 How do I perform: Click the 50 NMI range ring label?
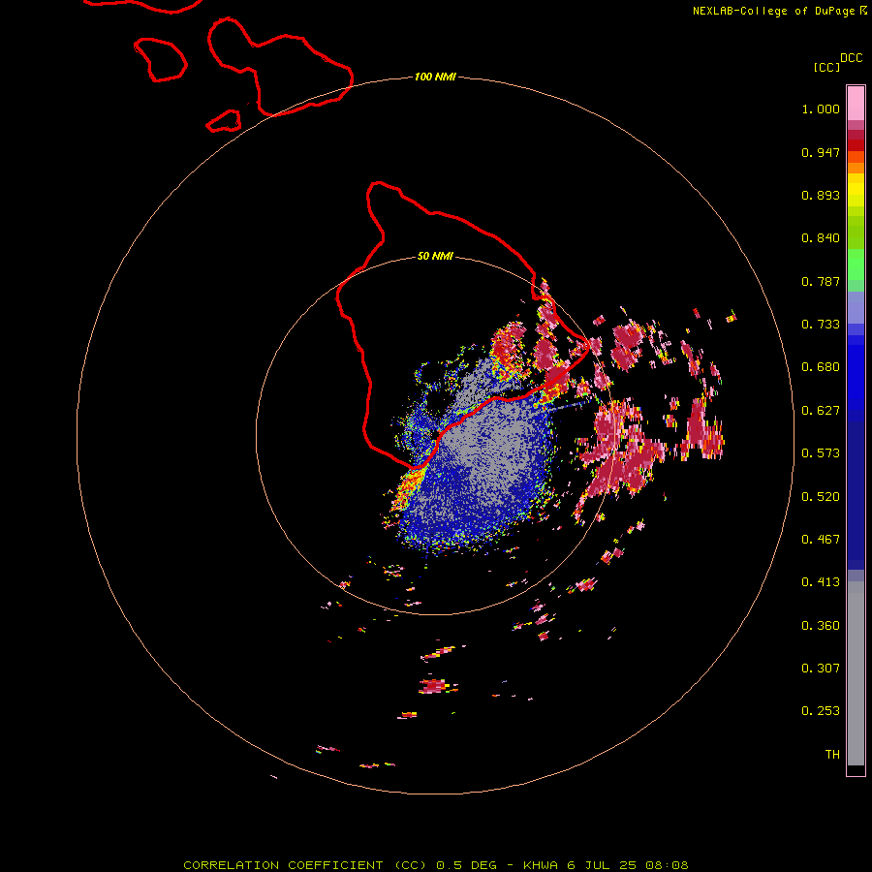435,256
